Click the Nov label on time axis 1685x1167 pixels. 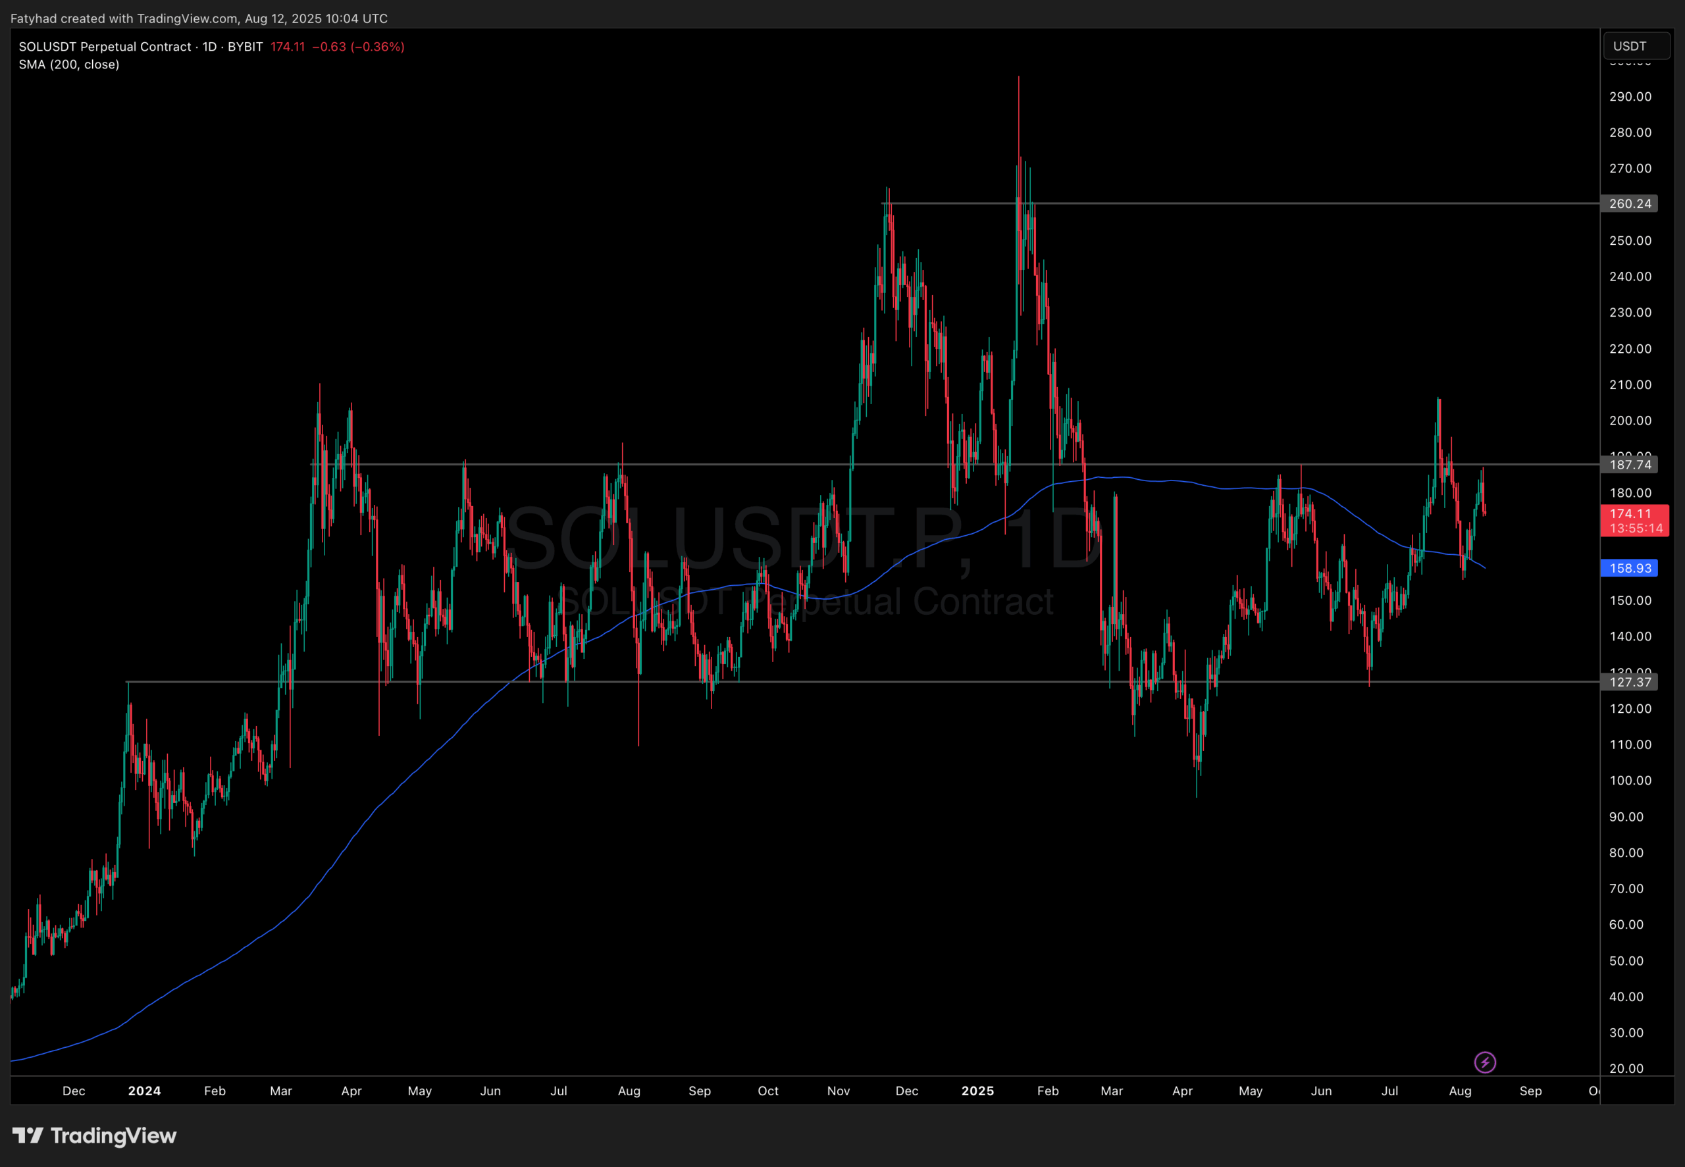[839, 1091]
